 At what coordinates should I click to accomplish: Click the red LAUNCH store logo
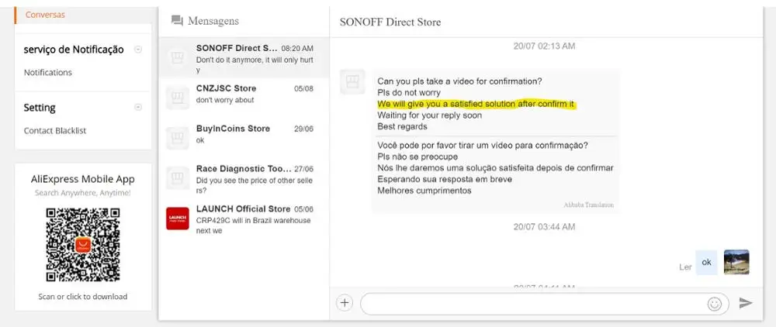[177, 219]
